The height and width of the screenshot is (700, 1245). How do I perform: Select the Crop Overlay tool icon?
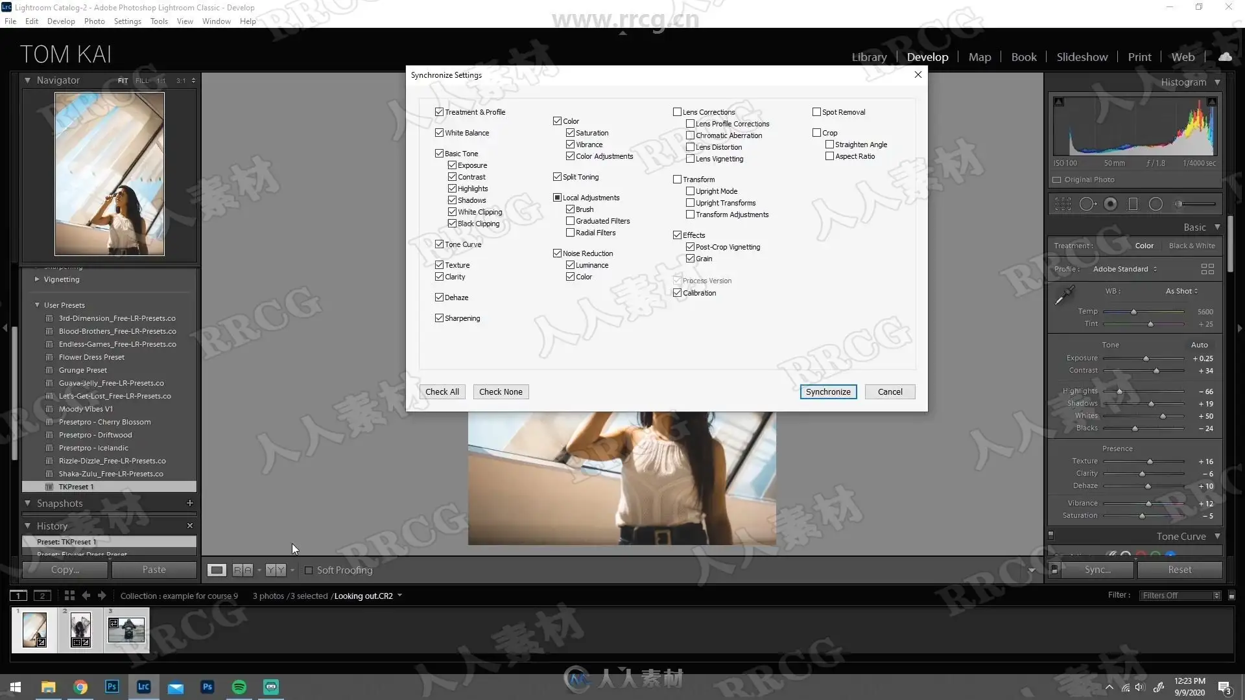tap(1063, 204)
